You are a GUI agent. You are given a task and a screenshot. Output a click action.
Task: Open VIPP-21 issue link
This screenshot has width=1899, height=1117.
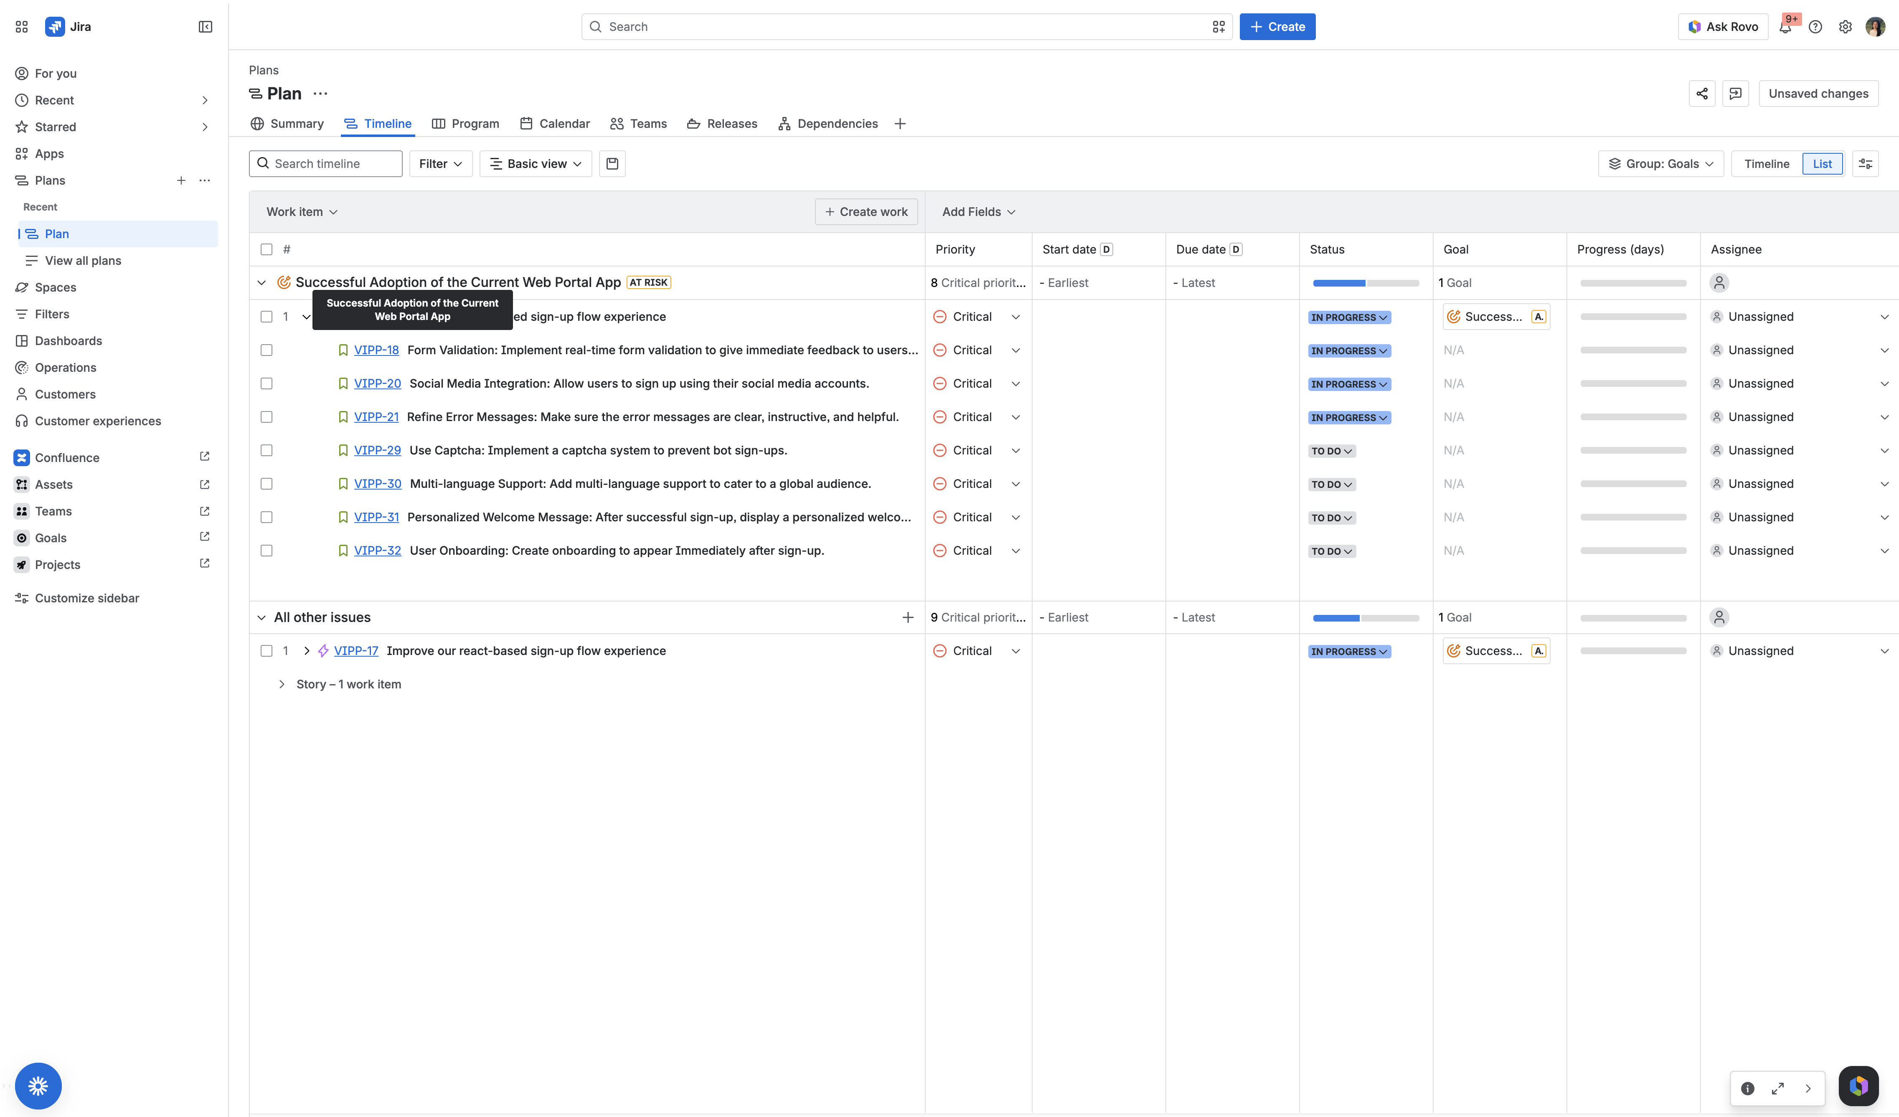[376, 417]
